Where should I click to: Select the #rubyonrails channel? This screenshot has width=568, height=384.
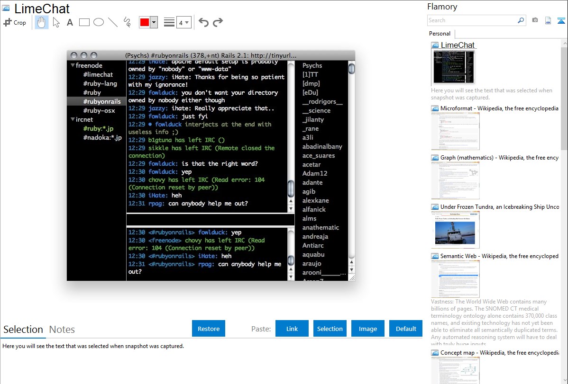97,102
